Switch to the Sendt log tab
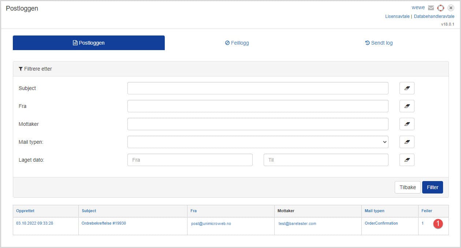Viewport: 461px width, 248px height. [379, 43]
